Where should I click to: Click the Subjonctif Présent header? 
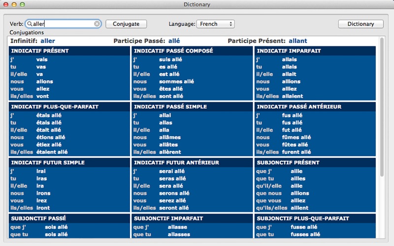[x=288, y=163]
